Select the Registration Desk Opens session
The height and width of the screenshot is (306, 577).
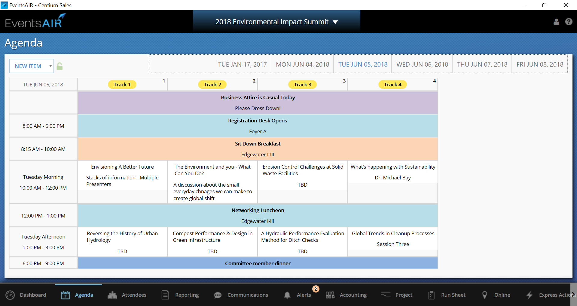(x=258, y=126)
